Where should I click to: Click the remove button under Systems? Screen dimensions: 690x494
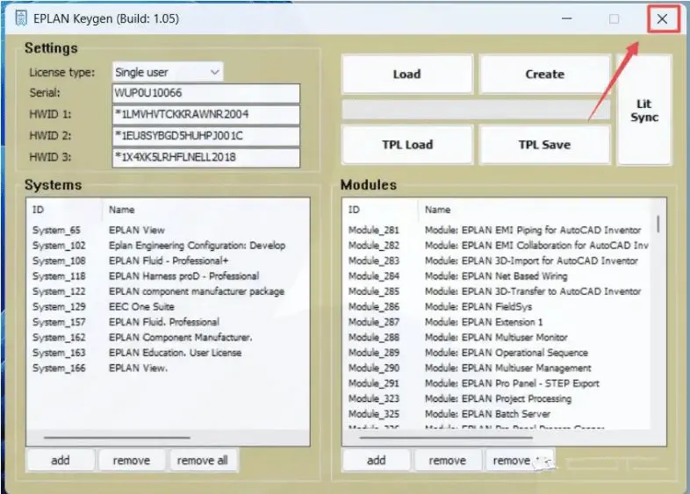click(132, 460)
